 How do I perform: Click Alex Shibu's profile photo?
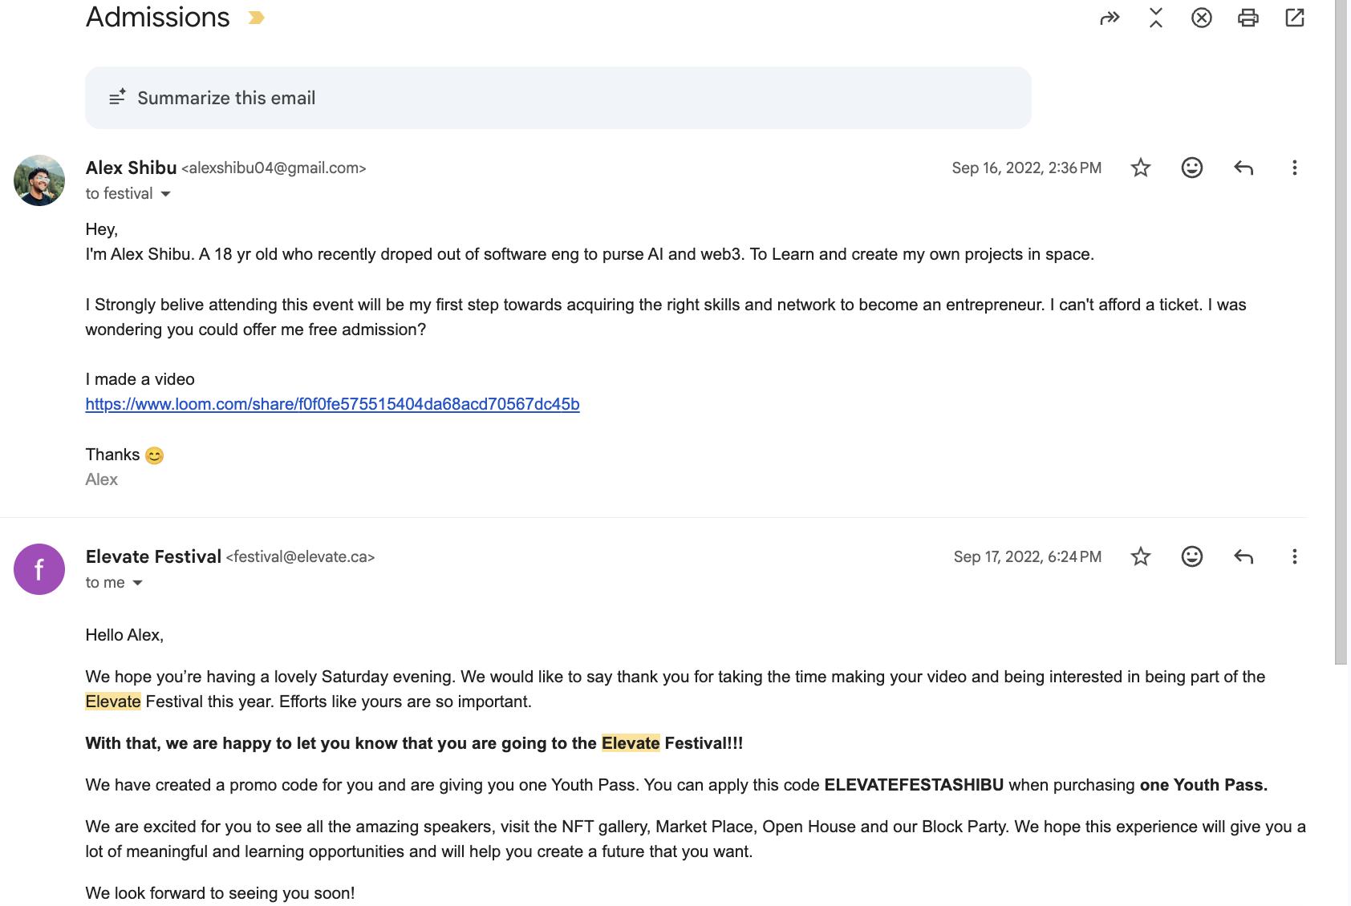pyautogui.click(x=39, y=180)
